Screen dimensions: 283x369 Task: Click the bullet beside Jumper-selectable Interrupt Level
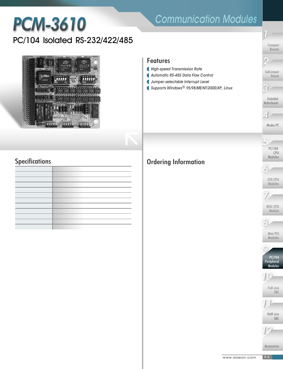pyautogui.click(x=148, y=82)
